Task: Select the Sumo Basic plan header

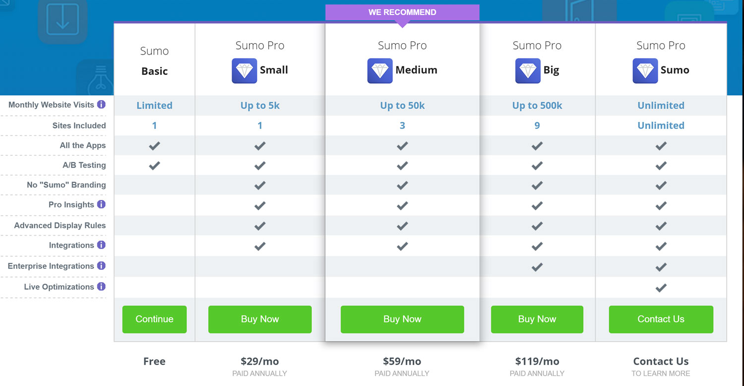Action: pyautogui.click(x=154, y=61)
